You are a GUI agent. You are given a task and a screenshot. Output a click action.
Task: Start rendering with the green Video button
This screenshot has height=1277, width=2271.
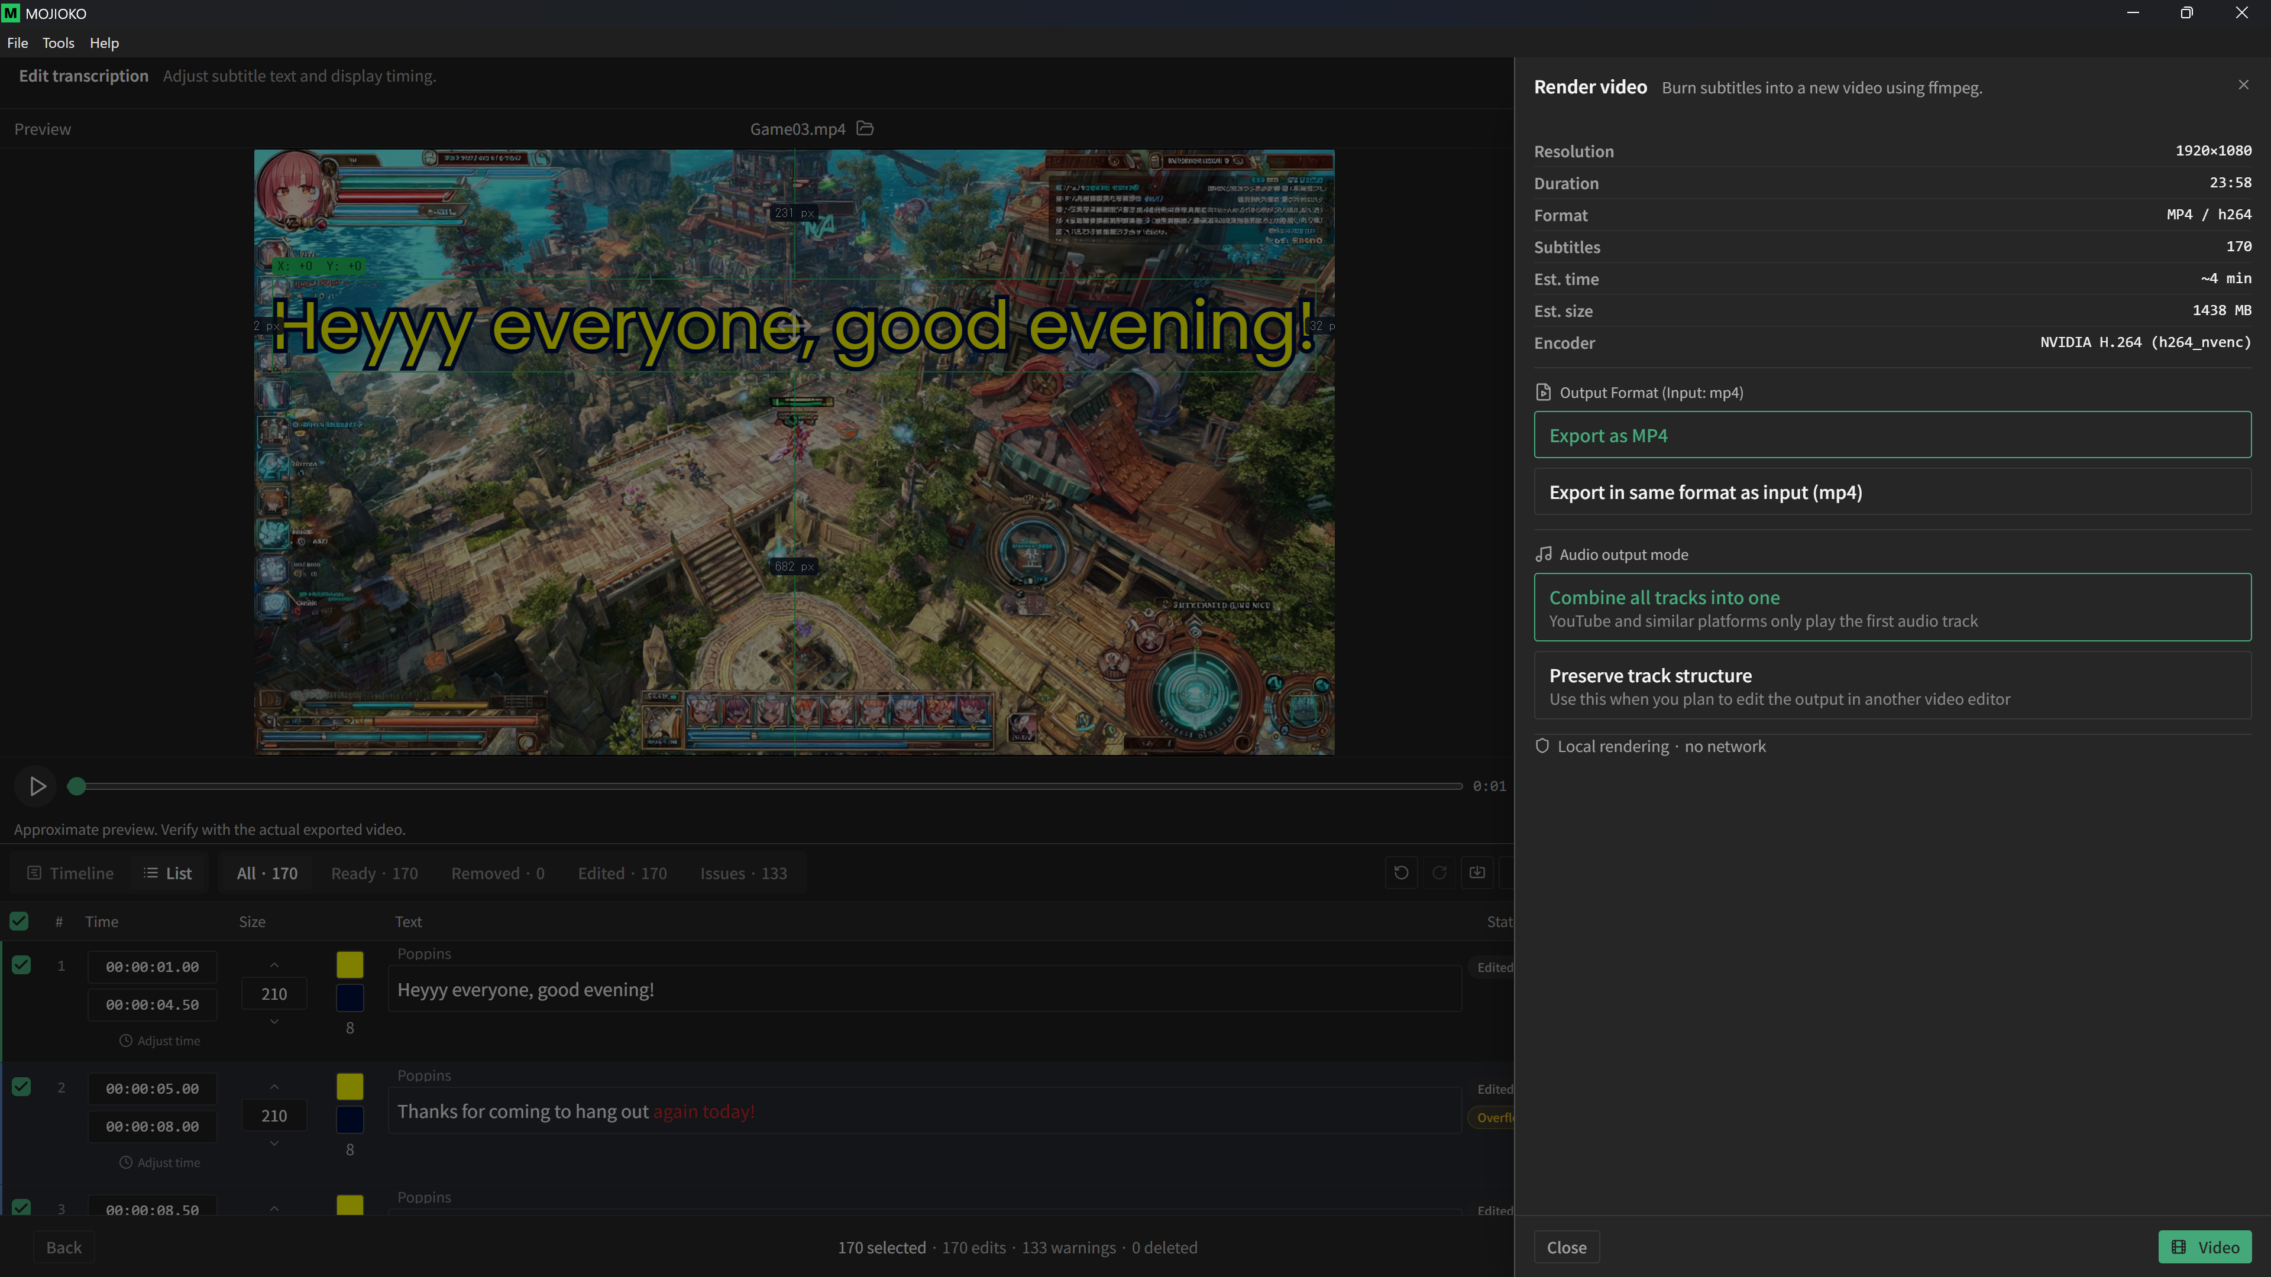tap(2205, 1247)
